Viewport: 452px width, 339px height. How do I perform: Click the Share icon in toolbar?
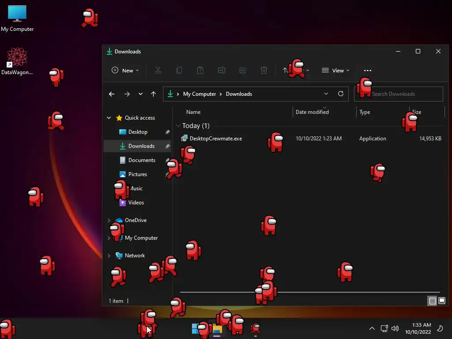(243, 70)
